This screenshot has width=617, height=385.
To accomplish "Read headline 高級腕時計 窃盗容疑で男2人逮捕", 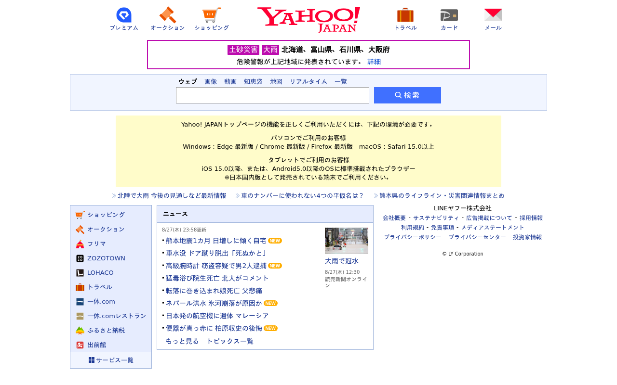I will pyautogui.click(x=216, y=266).
